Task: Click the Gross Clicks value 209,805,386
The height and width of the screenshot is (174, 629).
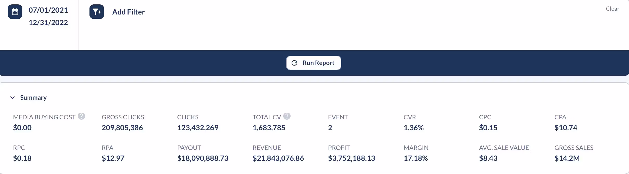Action: click(x=122, y=128)
